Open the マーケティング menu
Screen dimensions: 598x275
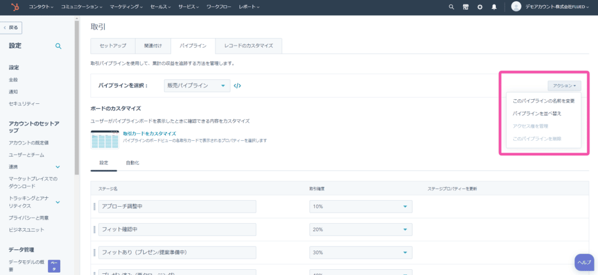[126, 7]
